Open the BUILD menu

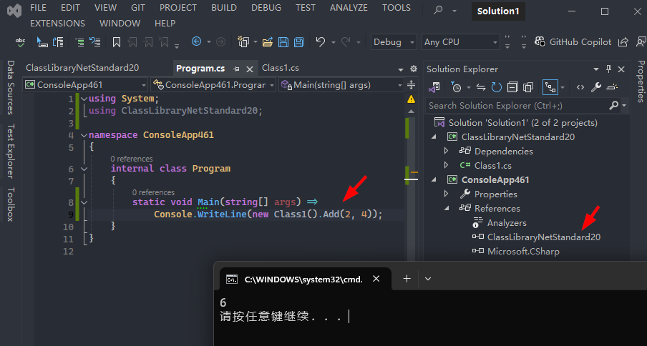[223, 8]
